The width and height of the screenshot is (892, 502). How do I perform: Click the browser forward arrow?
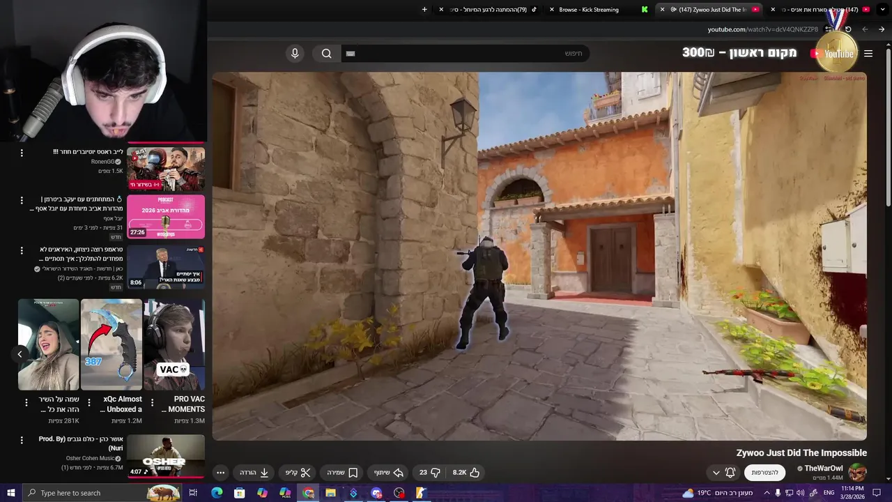point(865,29)
